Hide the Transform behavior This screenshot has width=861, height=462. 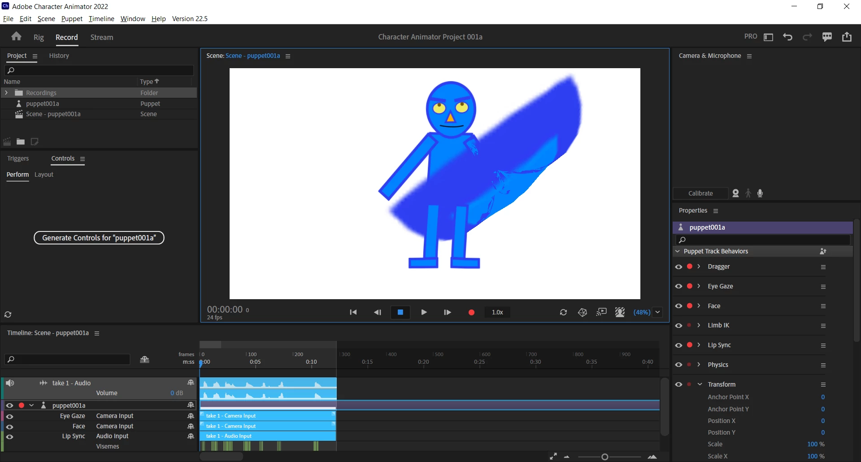(x=678, y=384)
